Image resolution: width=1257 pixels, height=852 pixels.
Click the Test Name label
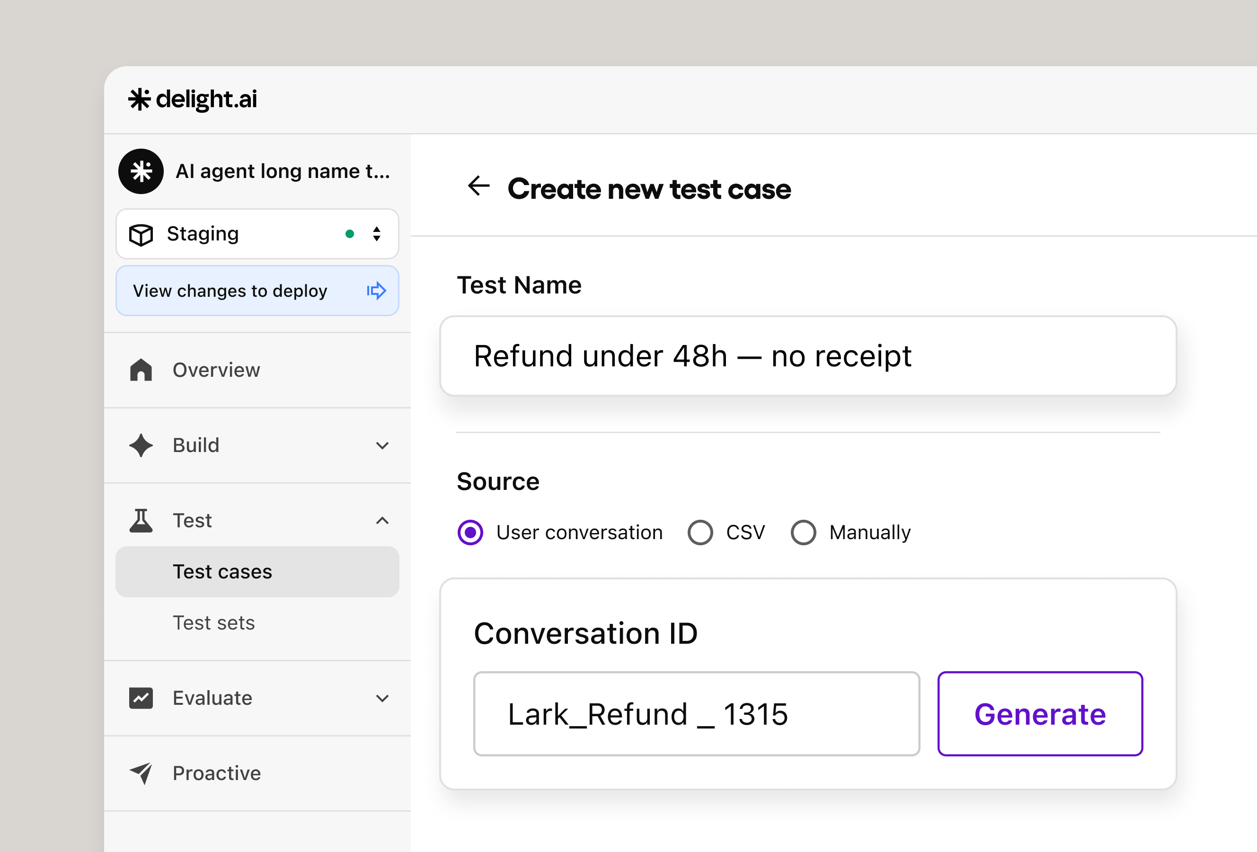(519, 285)
